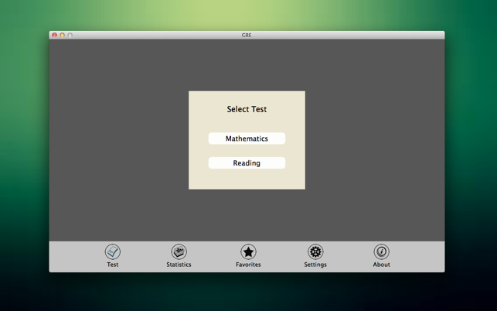
Task: Open the Settings gear icon
Action: tap(315, 251)
